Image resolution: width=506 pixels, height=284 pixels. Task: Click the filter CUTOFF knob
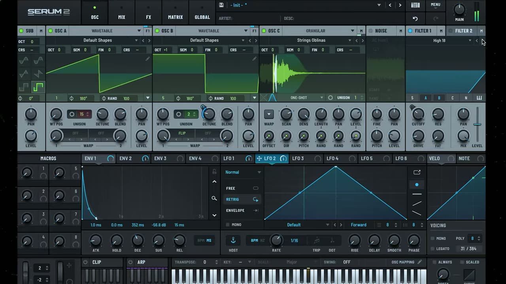point(418,114)
